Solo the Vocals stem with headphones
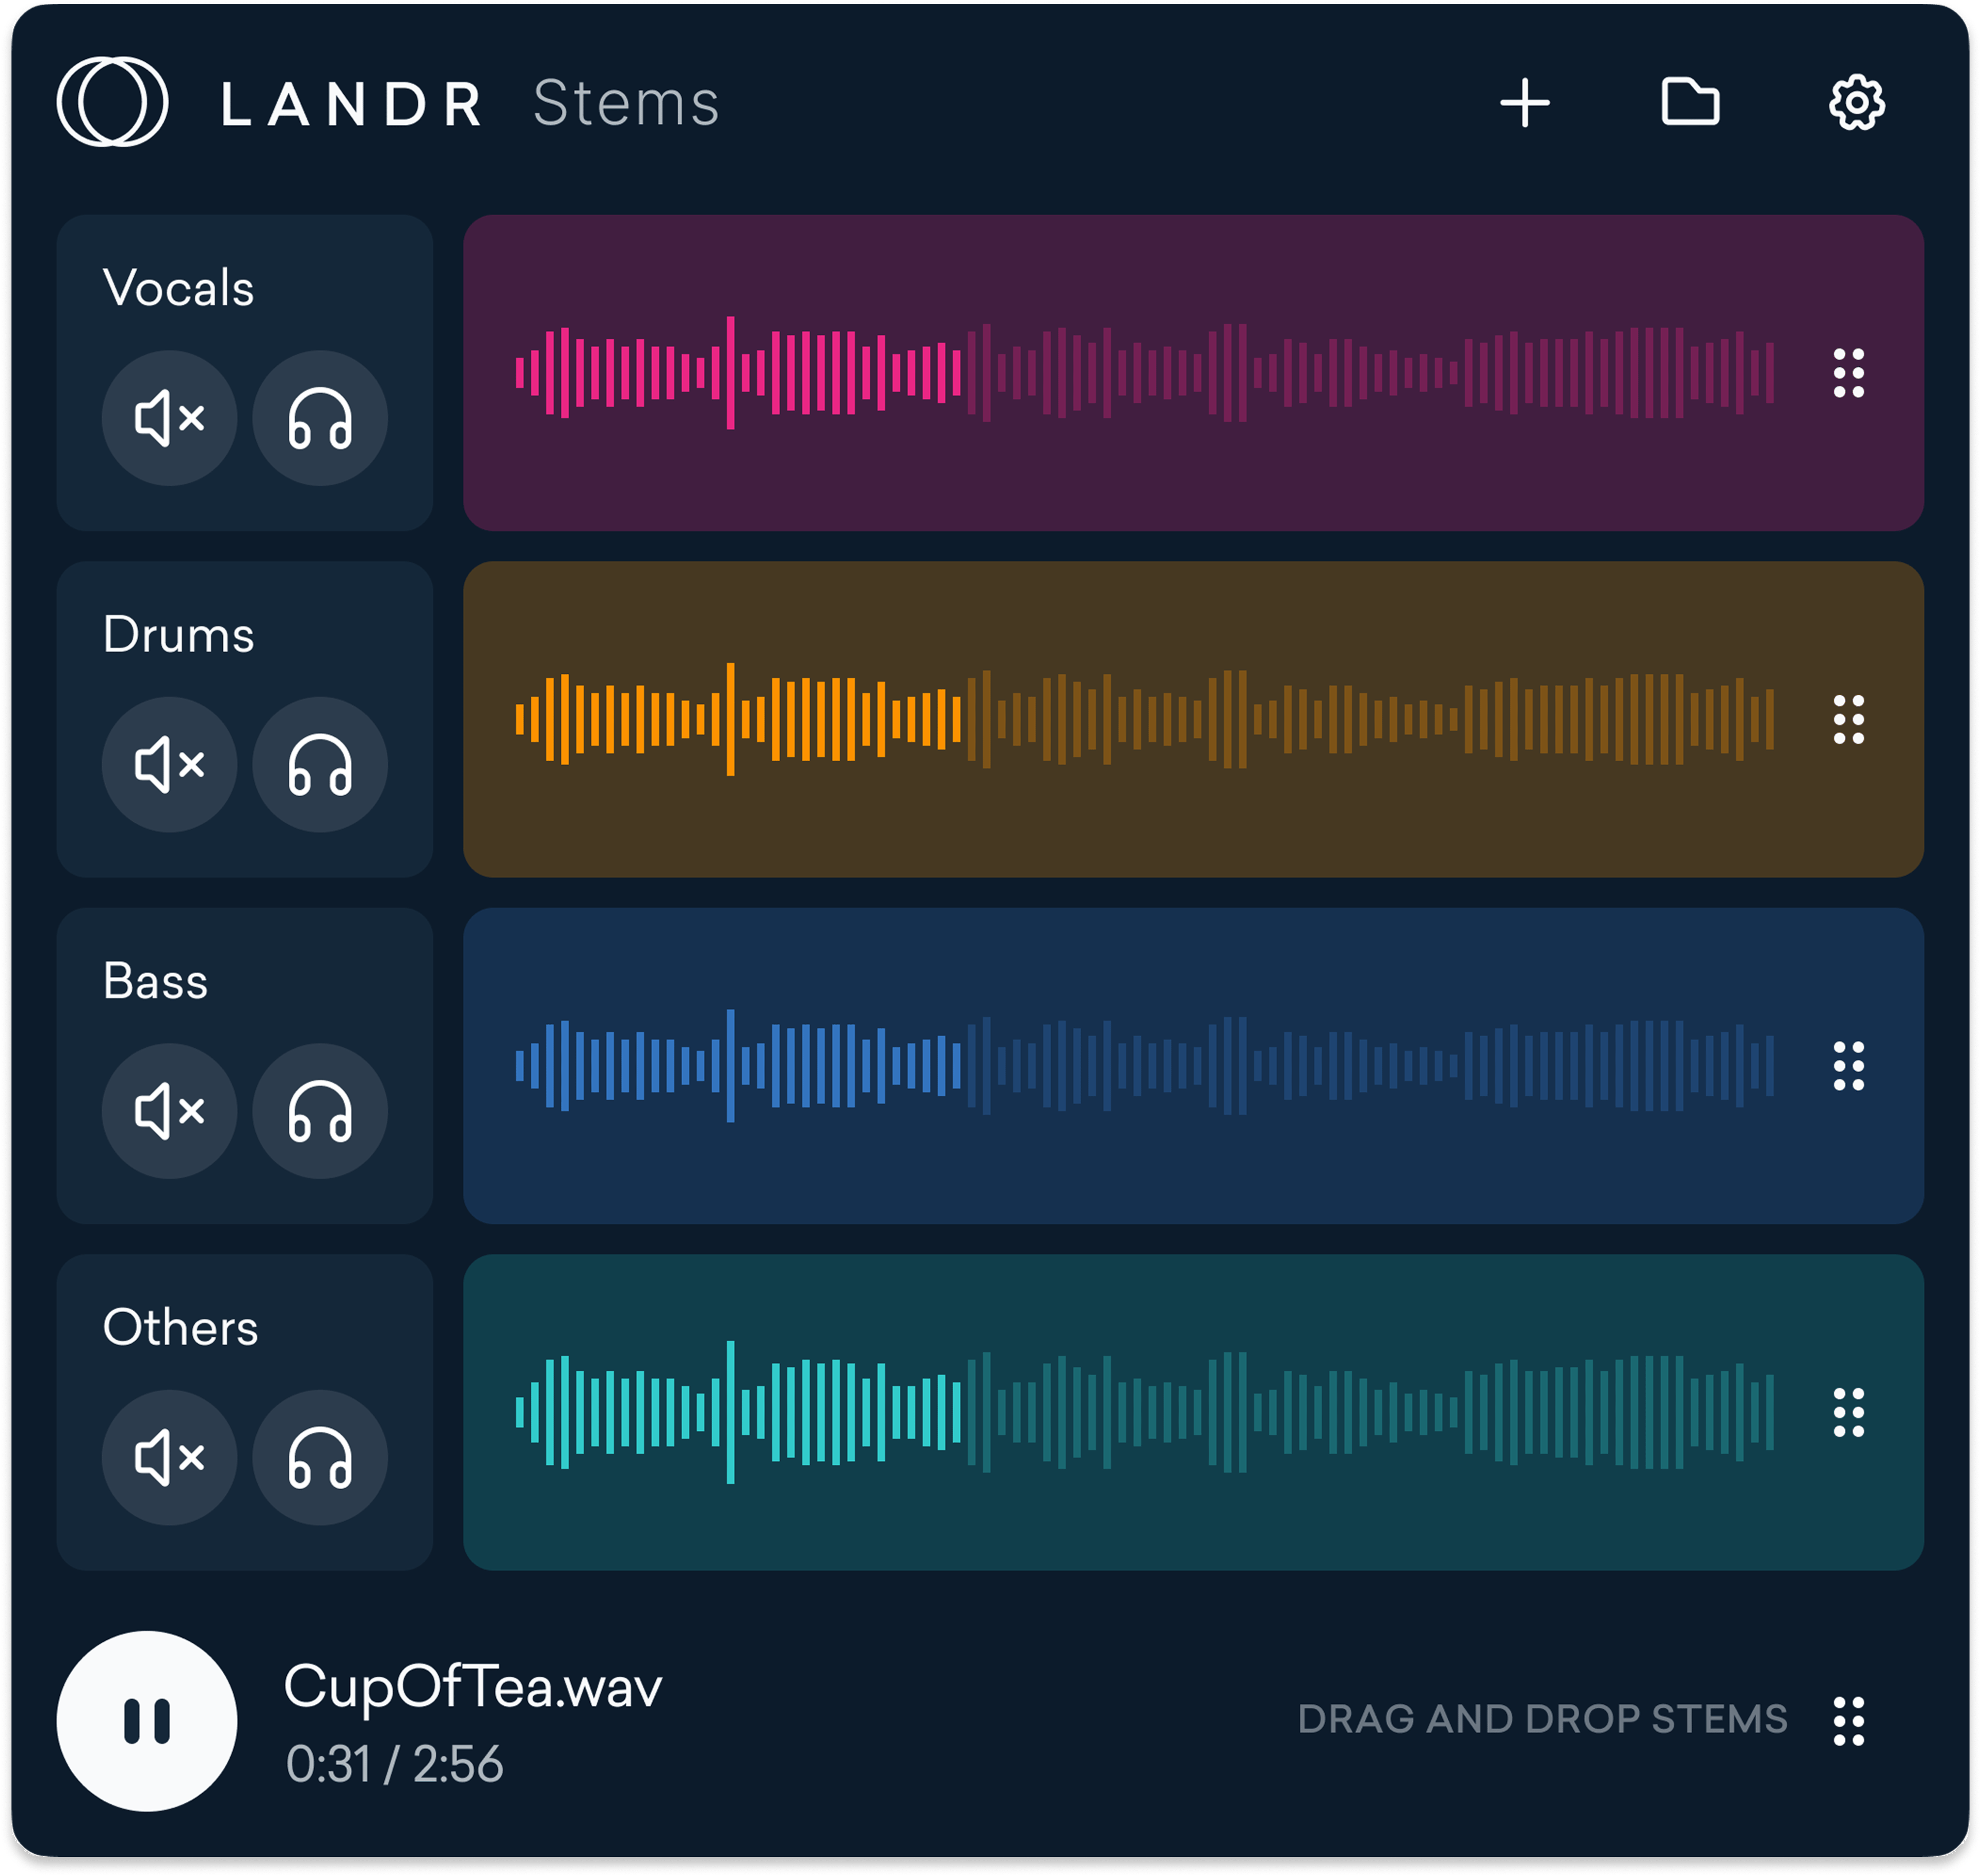 [320, 418]
